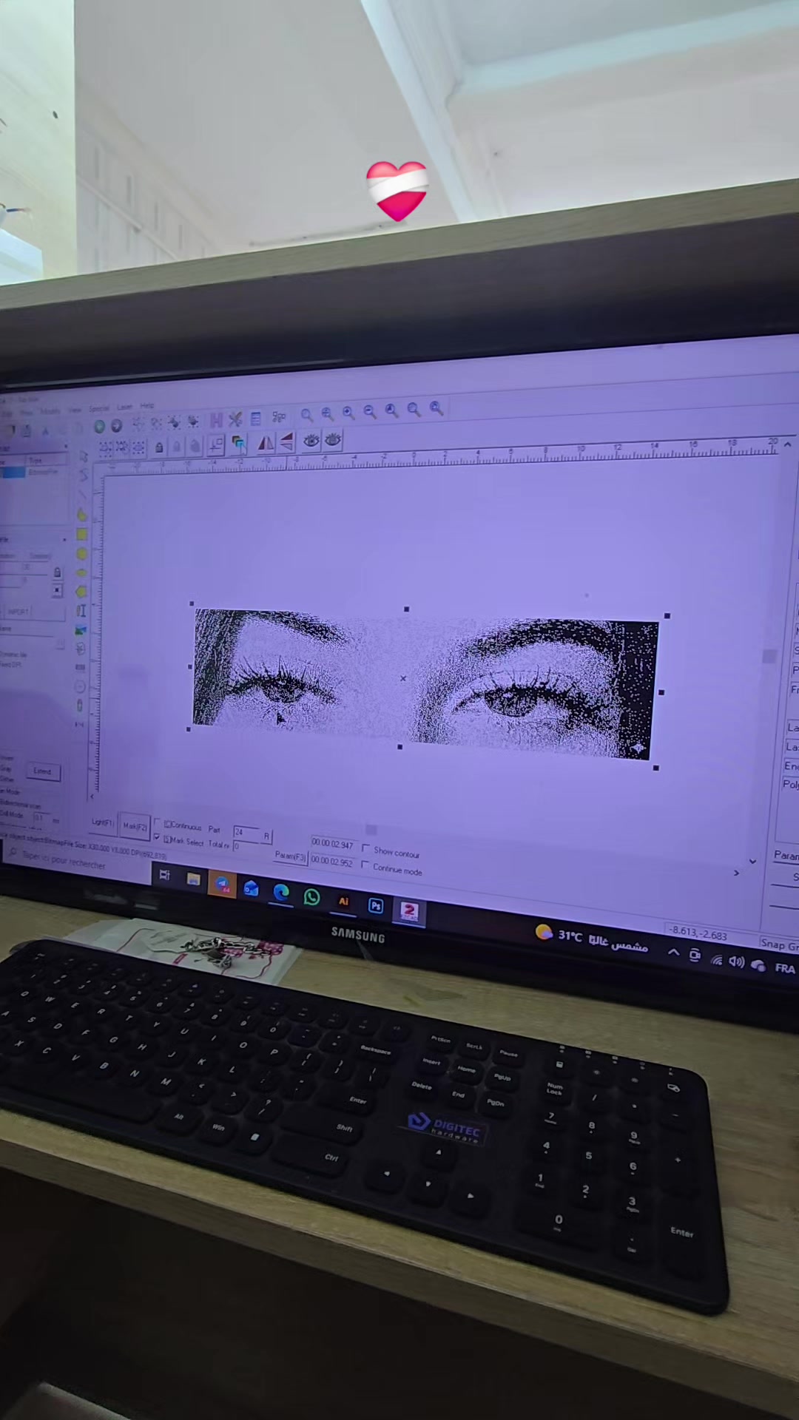Click the Param(F3) button
The image size is (799, 1420).
[x=290, y=856]
